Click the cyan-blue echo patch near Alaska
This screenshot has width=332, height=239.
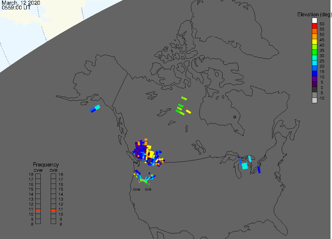coord(95,108)
